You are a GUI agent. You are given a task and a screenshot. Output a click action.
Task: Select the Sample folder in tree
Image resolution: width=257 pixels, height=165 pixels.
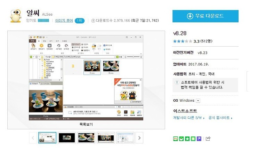50,68
